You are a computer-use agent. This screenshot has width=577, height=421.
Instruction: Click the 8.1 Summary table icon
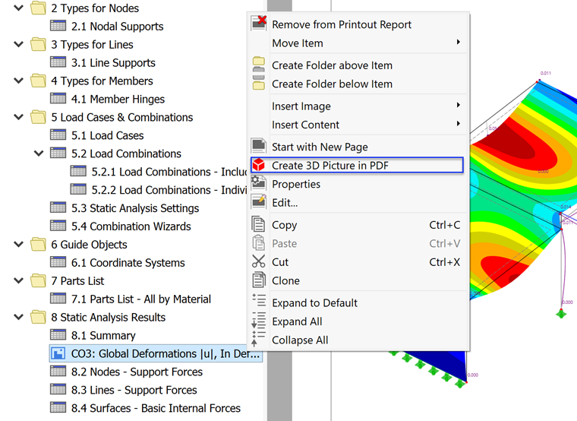(x=58, y=335)
